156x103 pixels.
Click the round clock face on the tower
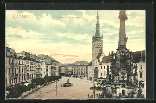point(99,44)
